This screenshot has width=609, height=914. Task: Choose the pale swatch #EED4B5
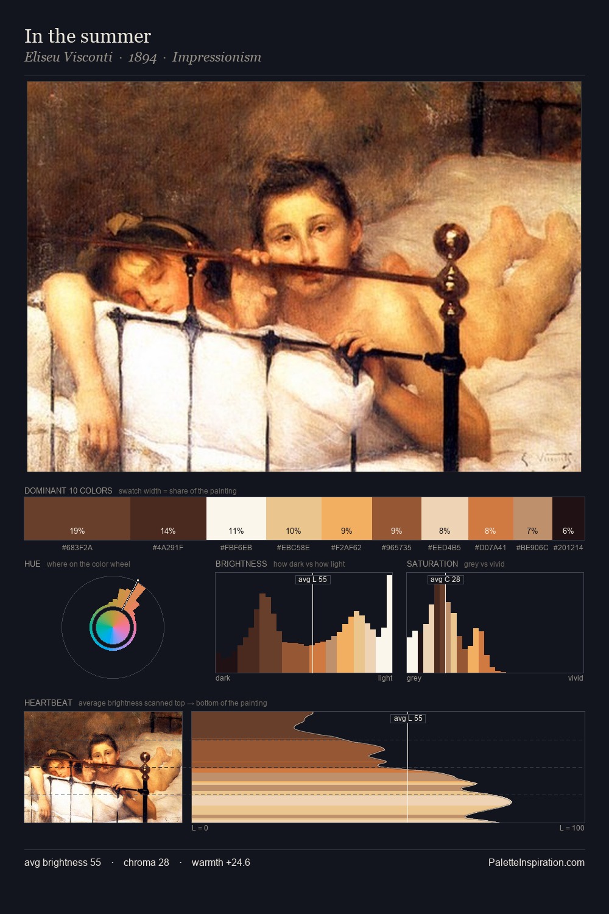pos(445,519)
